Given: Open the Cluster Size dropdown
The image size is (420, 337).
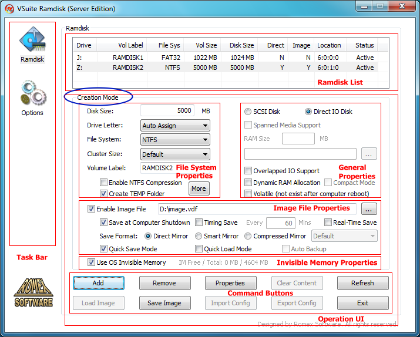Looking at the screenshot, I should (175, 154).
